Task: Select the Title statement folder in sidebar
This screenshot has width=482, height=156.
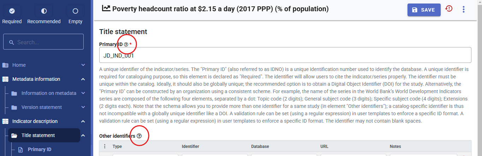Action: [x=38, y=135]
